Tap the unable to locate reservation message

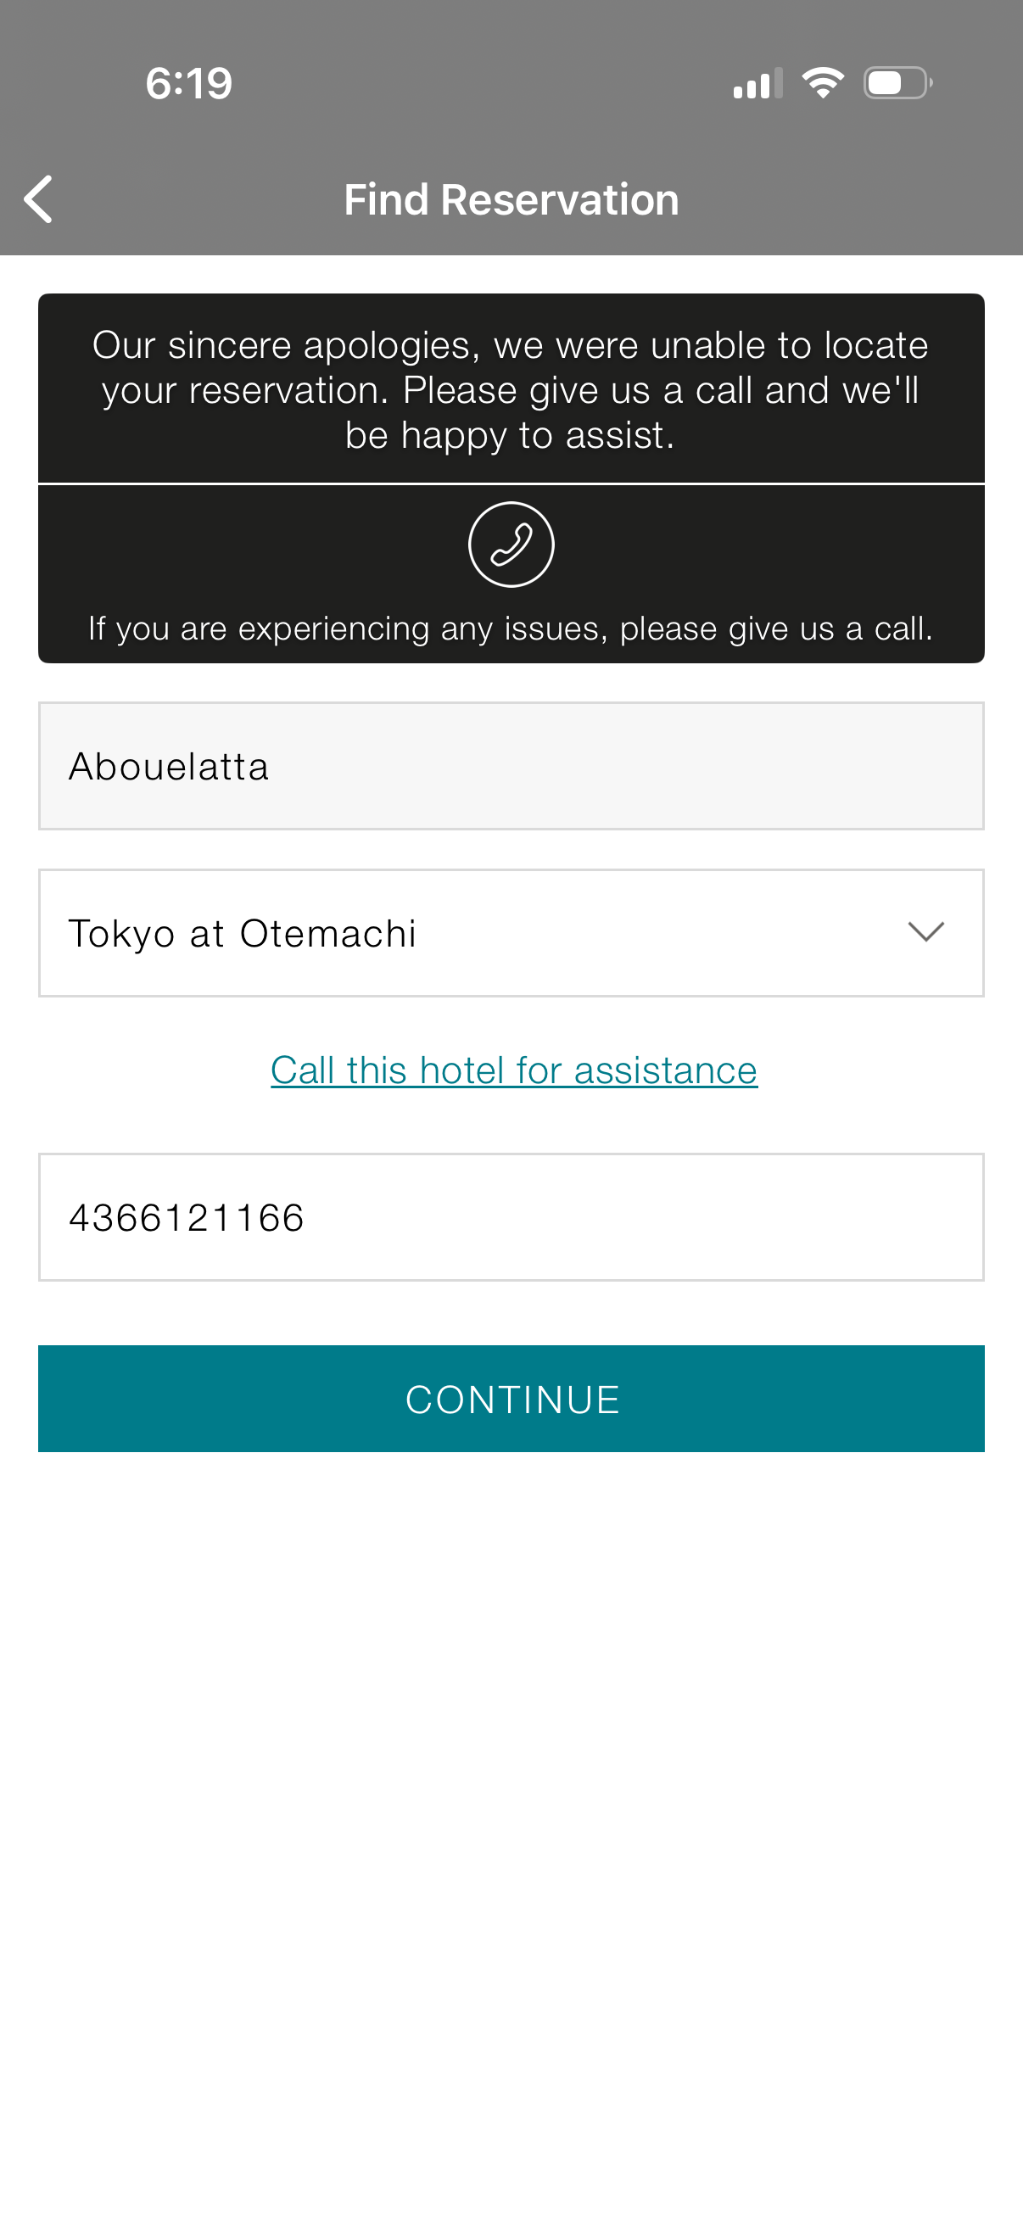511,389
